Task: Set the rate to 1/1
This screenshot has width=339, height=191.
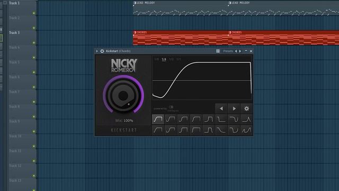Action: click(x=179, y=59)
